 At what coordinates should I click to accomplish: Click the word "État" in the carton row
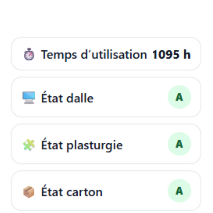[52, 191]
